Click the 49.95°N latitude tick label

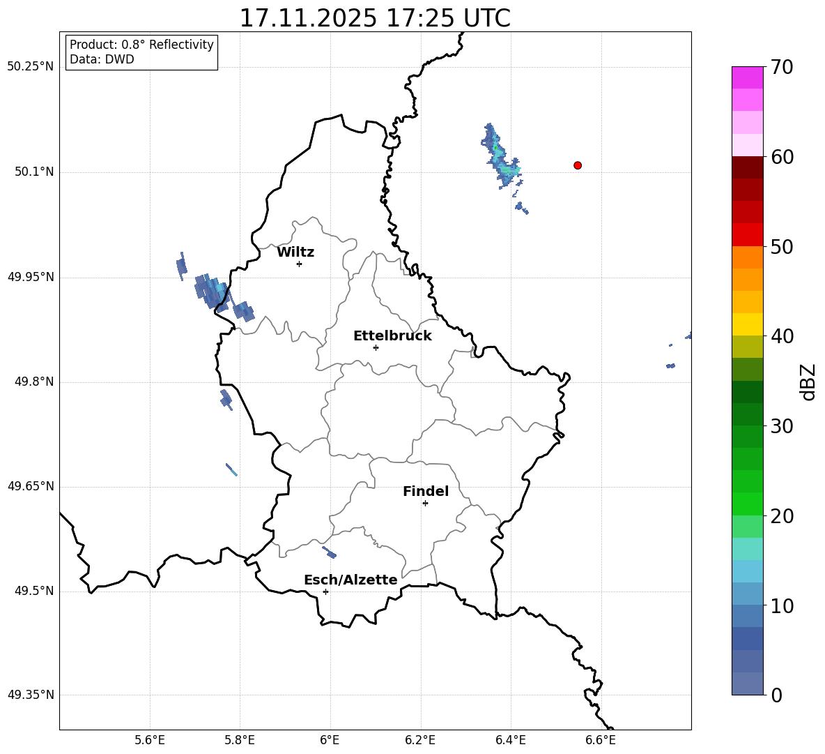(x=31, y=277)
